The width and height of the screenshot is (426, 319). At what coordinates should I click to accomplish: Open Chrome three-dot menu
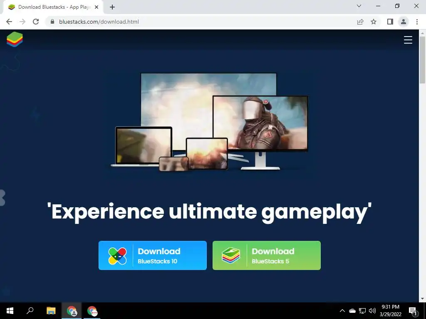[417, 22]
